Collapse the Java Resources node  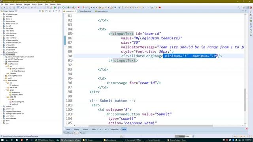click(x=4, y=64)
